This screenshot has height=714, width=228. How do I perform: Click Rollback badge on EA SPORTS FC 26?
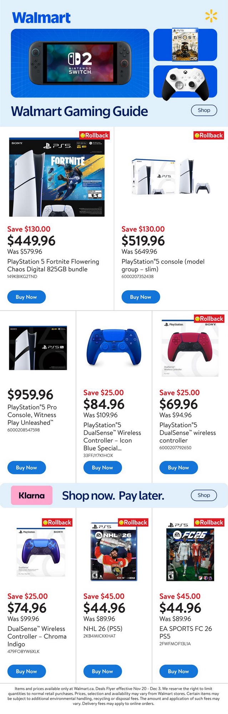click(209, 522)
